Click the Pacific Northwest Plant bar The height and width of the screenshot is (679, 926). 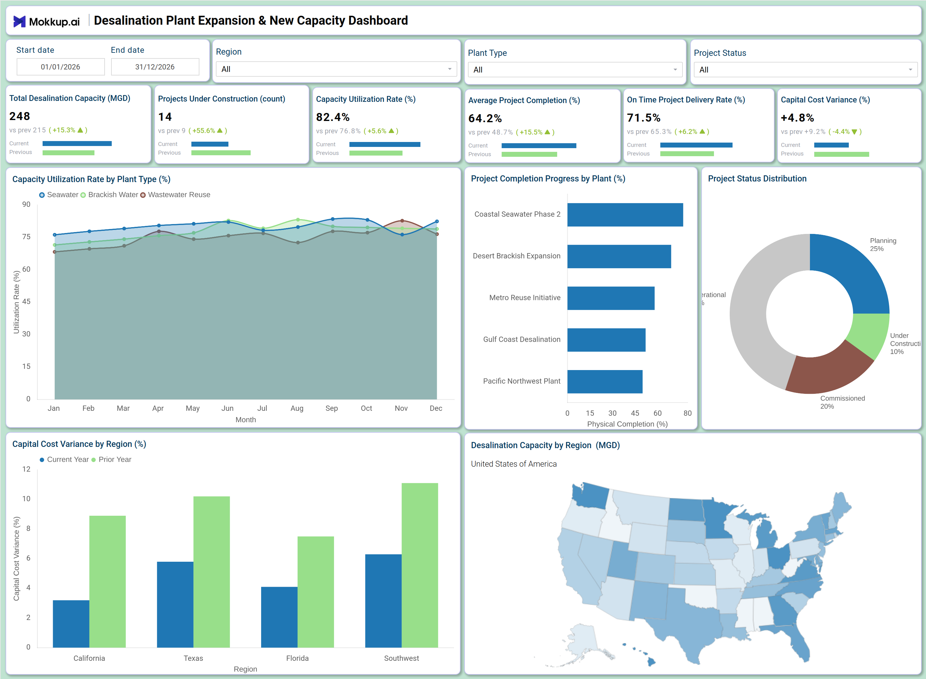[x=605, y=381]
